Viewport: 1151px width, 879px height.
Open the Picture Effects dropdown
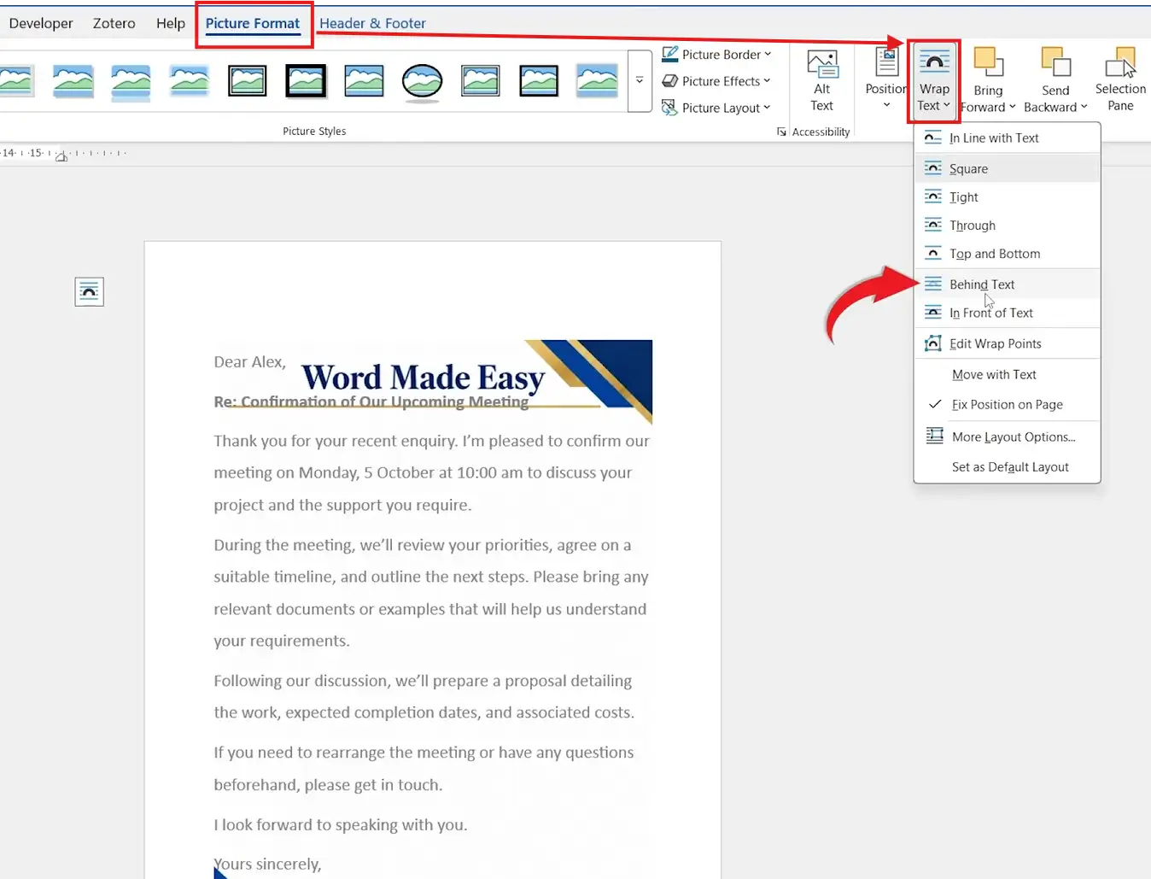coord(716,81)
